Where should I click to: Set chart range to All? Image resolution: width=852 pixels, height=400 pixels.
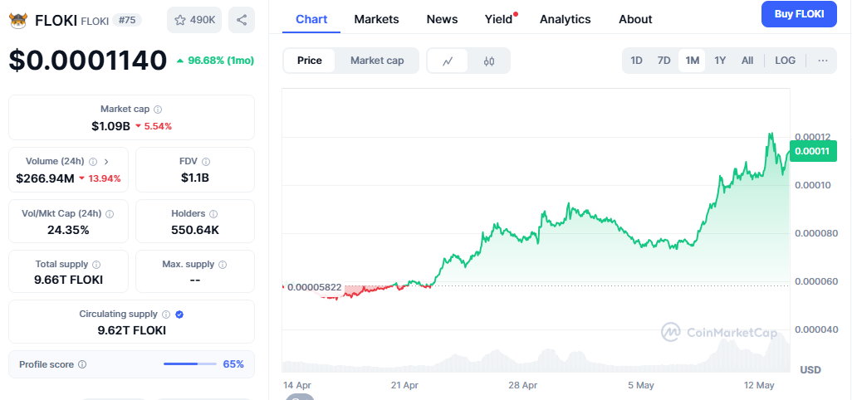click(747, 61)
